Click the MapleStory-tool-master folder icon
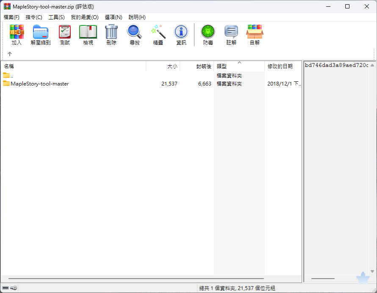 click(6, 83)
